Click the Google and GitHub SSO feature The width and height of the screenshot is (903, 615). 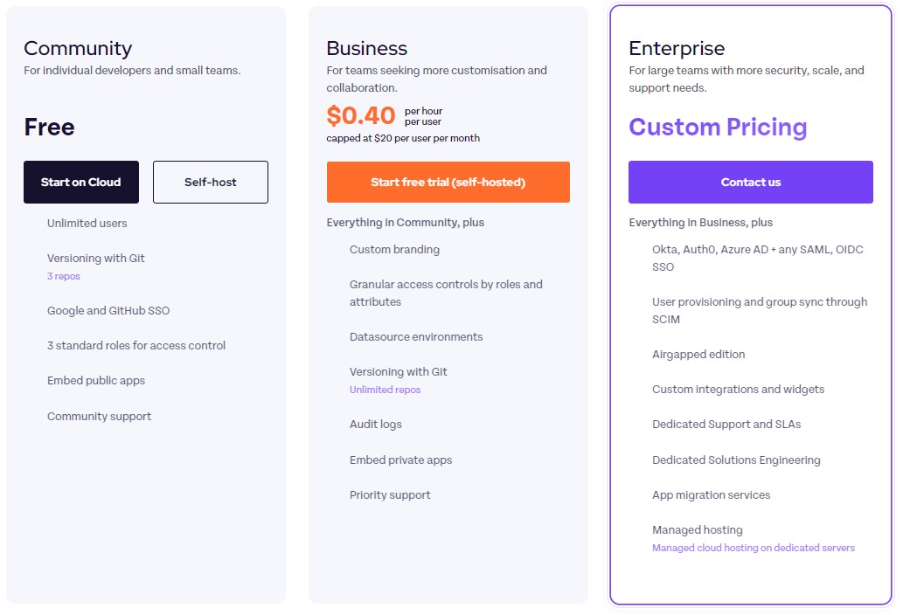point(108,311)
